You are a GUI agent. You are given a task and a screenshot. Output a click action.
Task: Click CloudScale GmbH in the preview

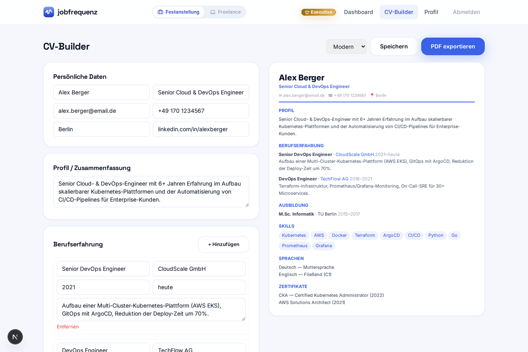tap(355, 154)
